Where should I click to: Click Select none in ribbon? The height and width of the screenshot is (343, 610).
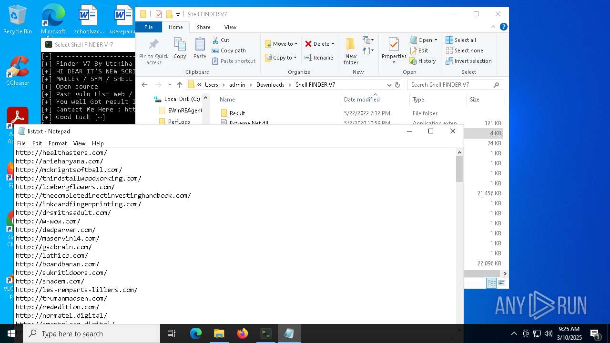tap(464, 50)
